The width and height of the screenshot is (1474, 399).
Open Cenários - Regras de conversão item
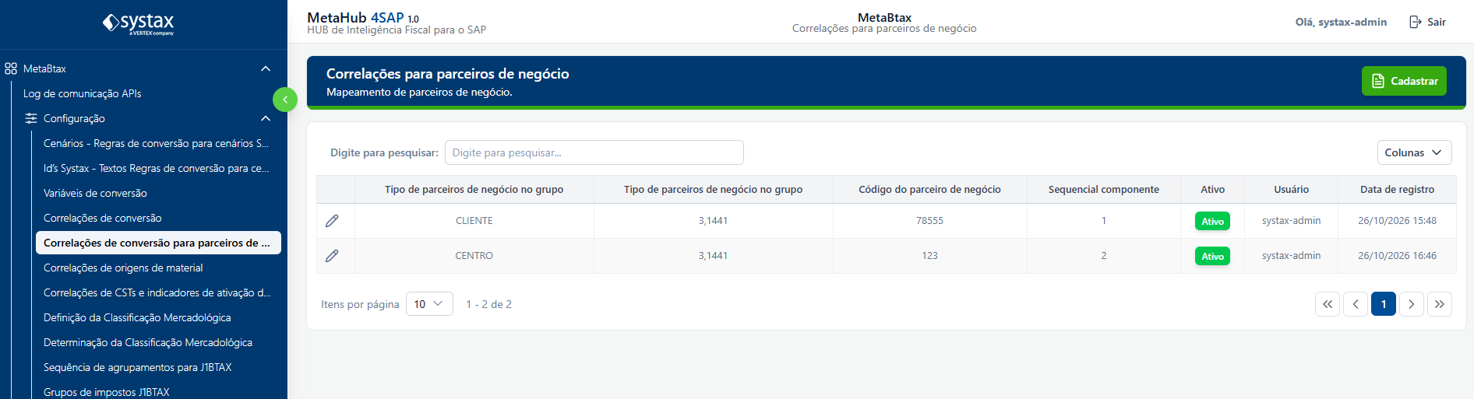pos(156,143)
